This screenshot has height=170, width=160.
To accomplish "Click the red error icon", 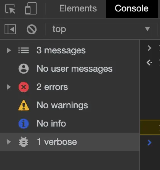I will [x=24, y=87].
